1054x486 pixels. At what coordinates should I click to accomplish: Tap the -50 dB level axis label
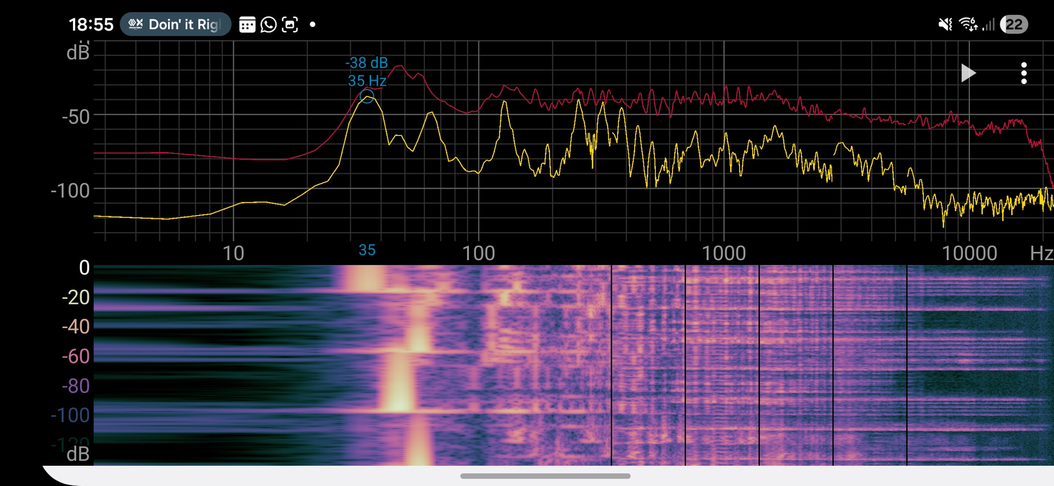[75, 117]
